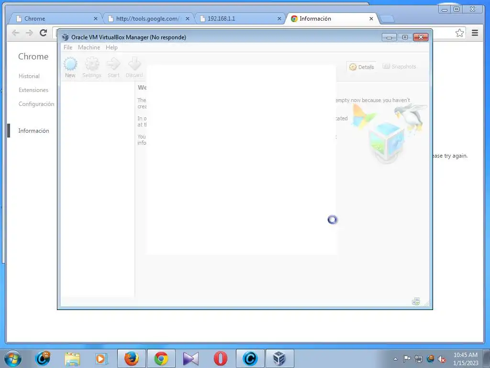The width and height of the screenshot is (490, 368).
Task: Maximize the VirtualBox Manager window
Action: [x=405, y=37]
